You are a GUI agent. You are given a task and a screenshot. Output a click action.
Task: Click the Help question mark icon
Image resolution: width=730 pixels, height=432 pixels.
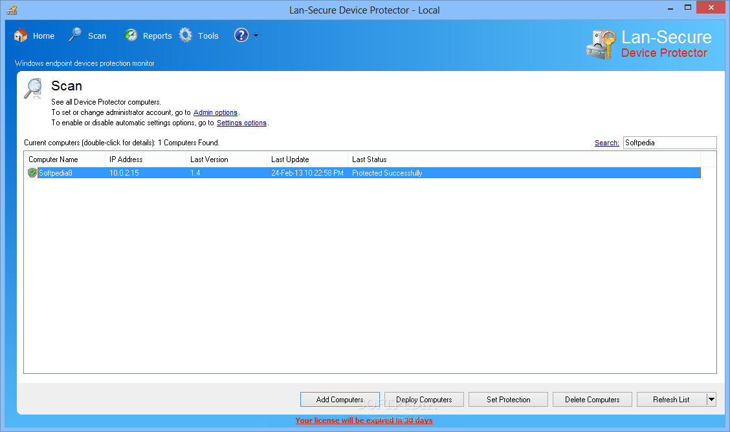click(241, 36)
